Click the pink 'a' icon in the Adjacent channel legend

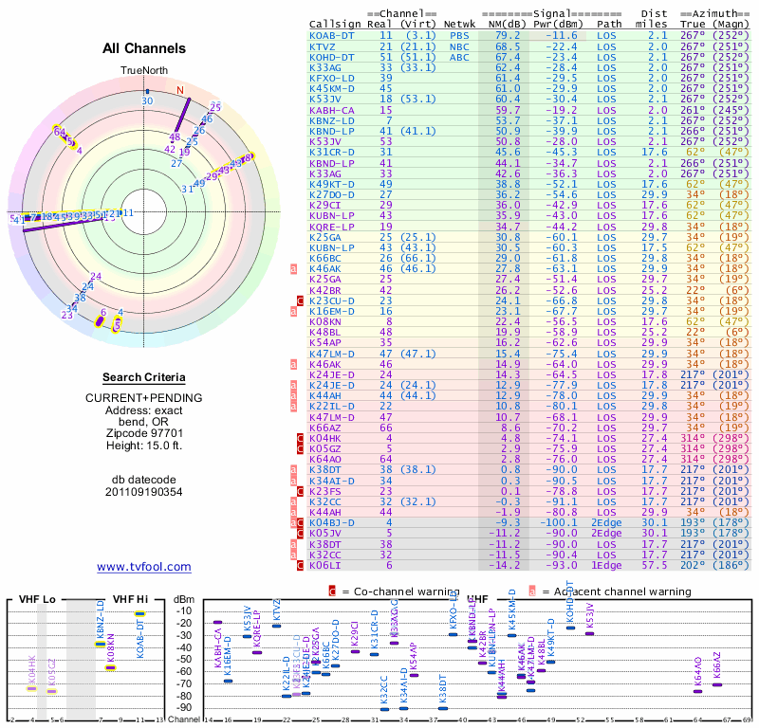pyautogui.click(x=532, y=591)
